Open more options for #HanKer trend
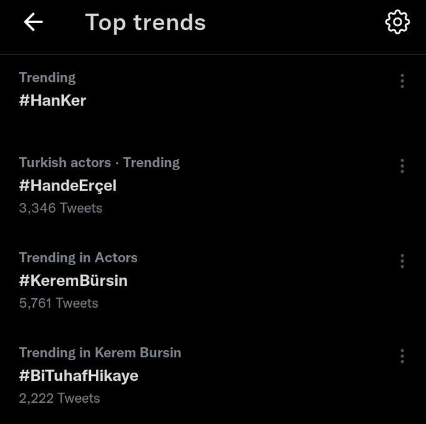The image size is (426, 424). [x=402, y=81]
